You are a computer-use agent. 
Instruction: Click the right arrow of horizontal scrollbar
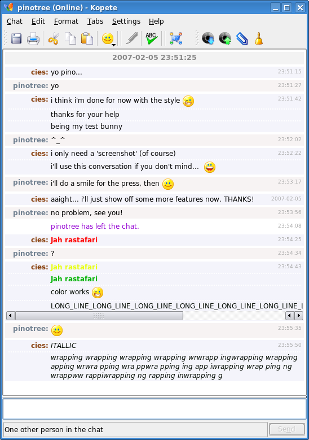(x=299, y=316)
